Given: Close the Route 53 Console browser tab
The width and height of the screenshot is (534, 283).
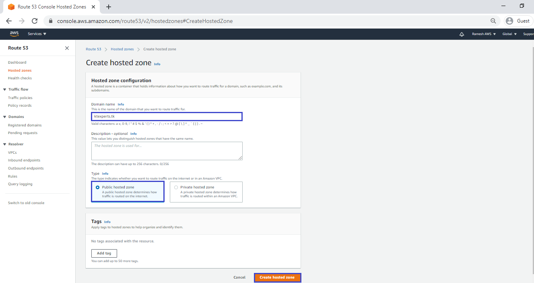Looking at the screenshot, I should (x=93, y=7).
